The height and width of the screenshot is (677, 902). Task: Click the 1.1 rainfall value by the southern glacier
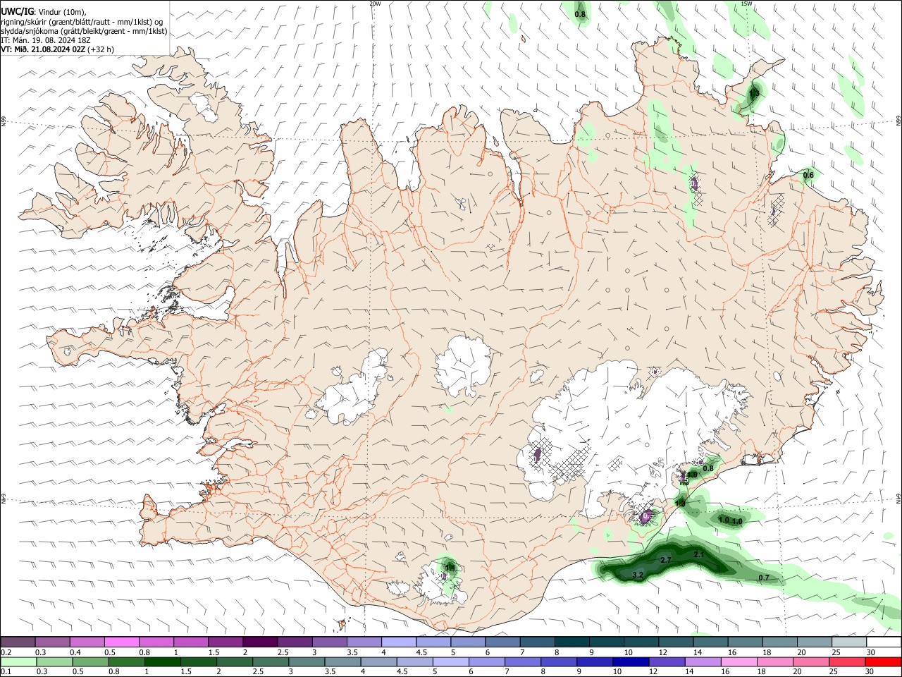450,568
